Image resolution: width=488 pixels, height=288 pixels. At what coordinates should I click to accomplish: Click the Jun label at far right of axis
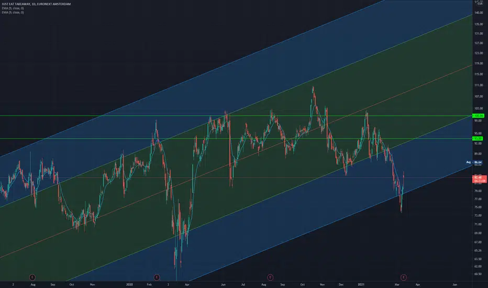pyautogui.click(x=454, y=284)
